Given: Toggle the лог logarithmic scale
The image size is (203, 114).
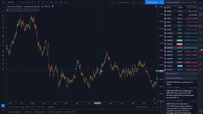Looking at the screenshot, I should 157,107.
